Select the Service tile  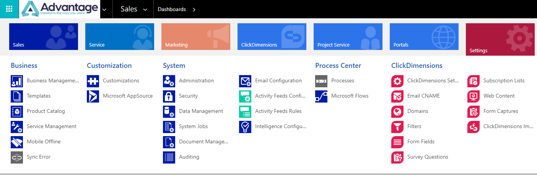coord(120,37)
